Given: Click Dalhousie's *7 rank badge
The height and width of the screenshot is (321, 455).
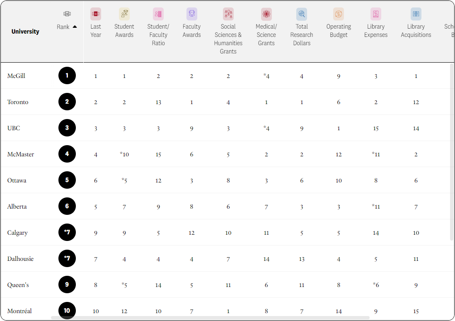Looking at the screenshot, I should coord(67,258).
